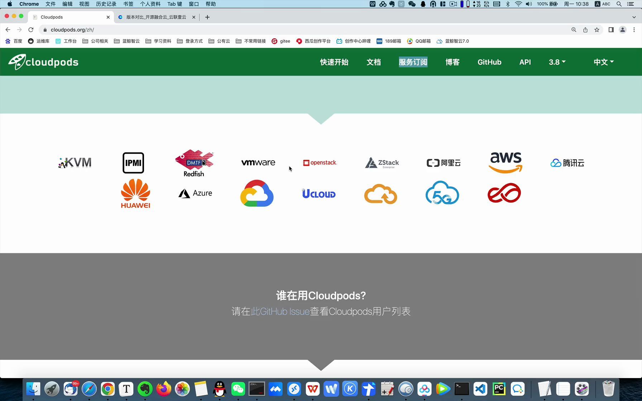This screenshot has height=401, width=642.
Task: Go back with the browser back arrow
Action: click(x=8, y=30)
